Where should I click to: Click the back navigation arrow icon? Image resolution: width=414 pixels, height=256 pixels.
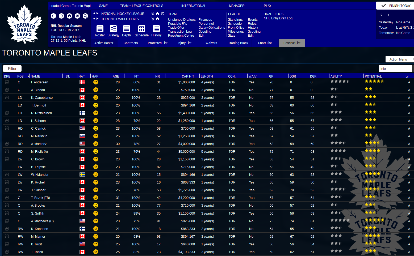point(53,16)
